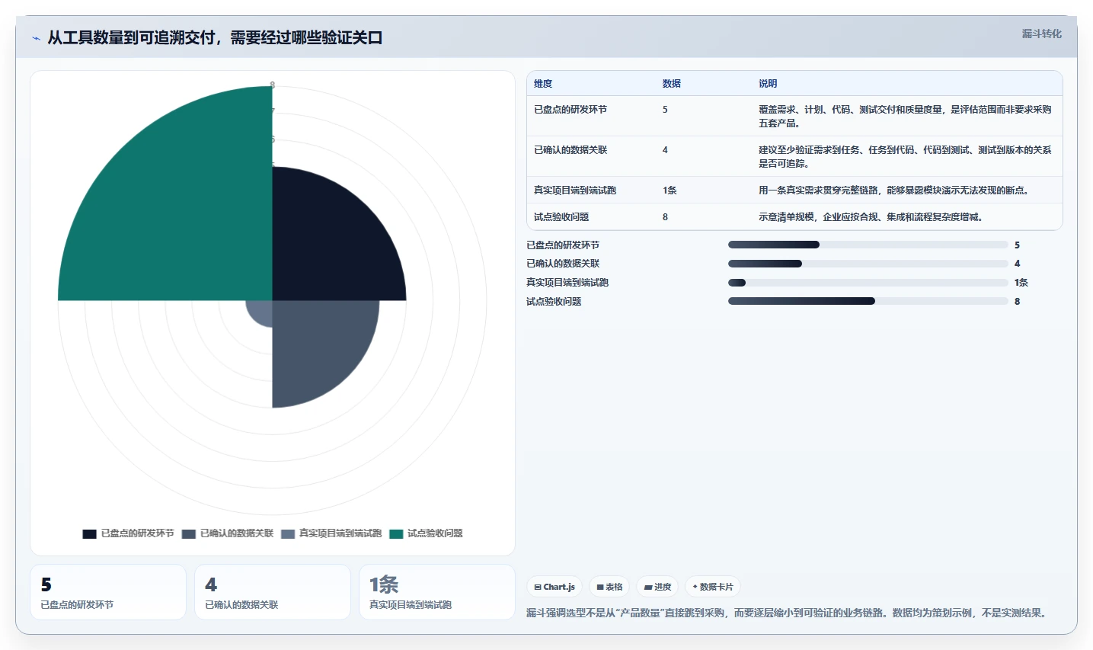Click the 维度 column header
1093x650 pixels.
(543, 84)
